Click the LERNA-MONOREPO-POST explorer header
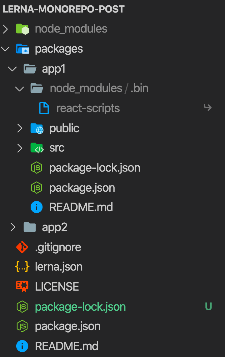This screenshot has height=357, width=225. click(x=63, y=9)
